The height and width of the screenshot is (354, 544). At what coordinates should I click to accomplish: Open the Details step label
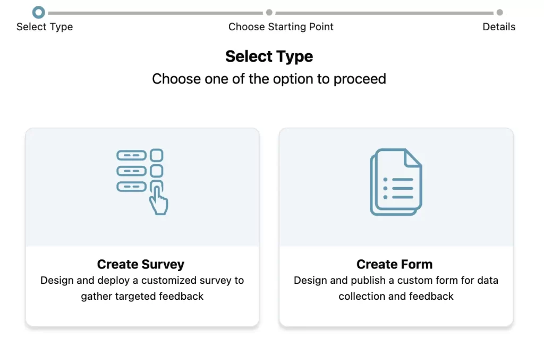coord(499,27)
